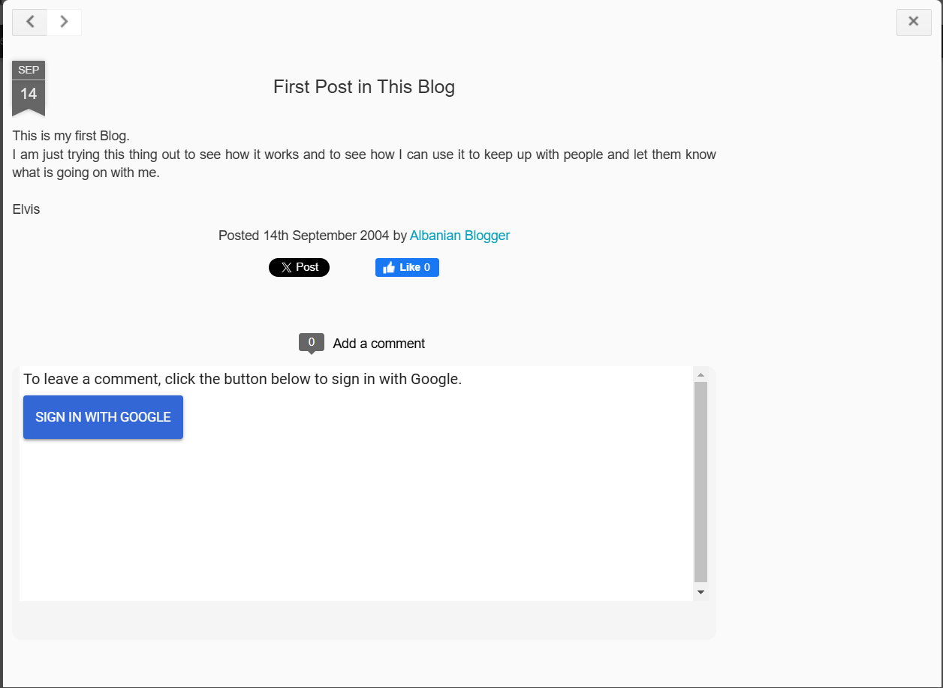
Task: Open the "First Post in This Blog" title
Action: tap(363, 87)
